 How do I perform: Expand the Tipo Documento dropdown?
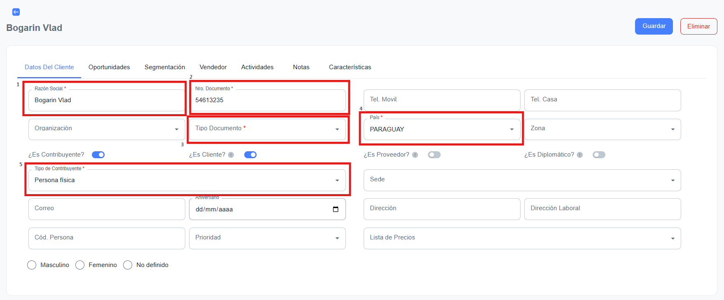(x=267, y=129)
